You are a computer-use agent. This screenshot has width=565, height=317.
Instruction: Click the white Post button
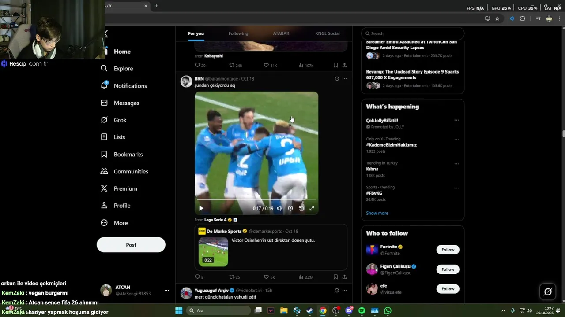[131, 245]
